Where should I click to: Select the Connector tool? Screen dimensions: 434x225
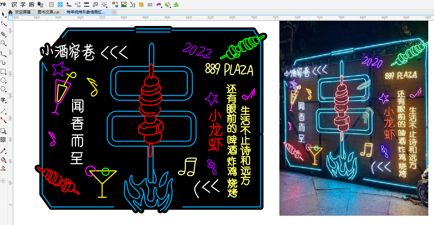pos(3,120)
